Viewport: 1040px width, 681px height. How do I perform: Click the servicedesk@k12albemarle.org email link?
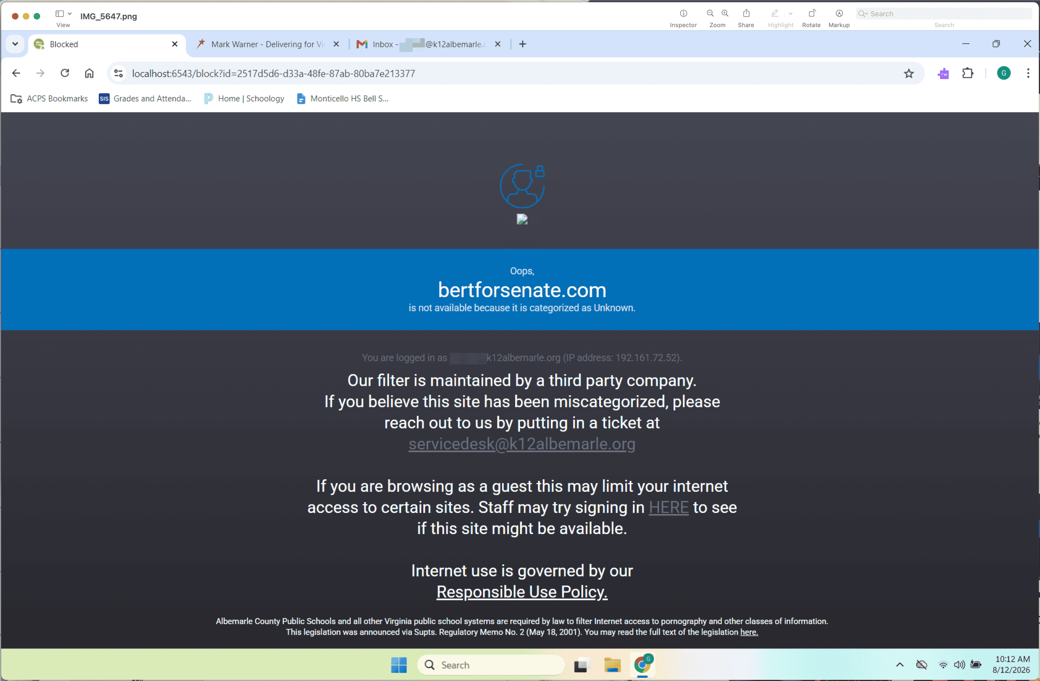[522, 444]
